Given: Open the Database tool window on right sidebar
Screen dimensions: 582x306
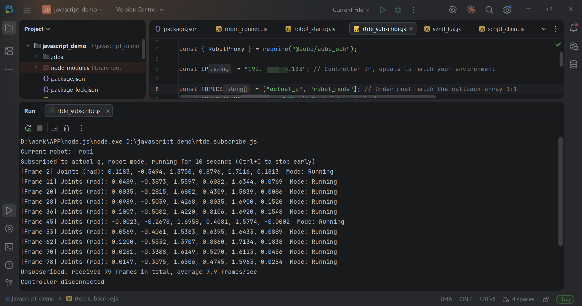Looking at the screenshot, I should tap(574, 64).
